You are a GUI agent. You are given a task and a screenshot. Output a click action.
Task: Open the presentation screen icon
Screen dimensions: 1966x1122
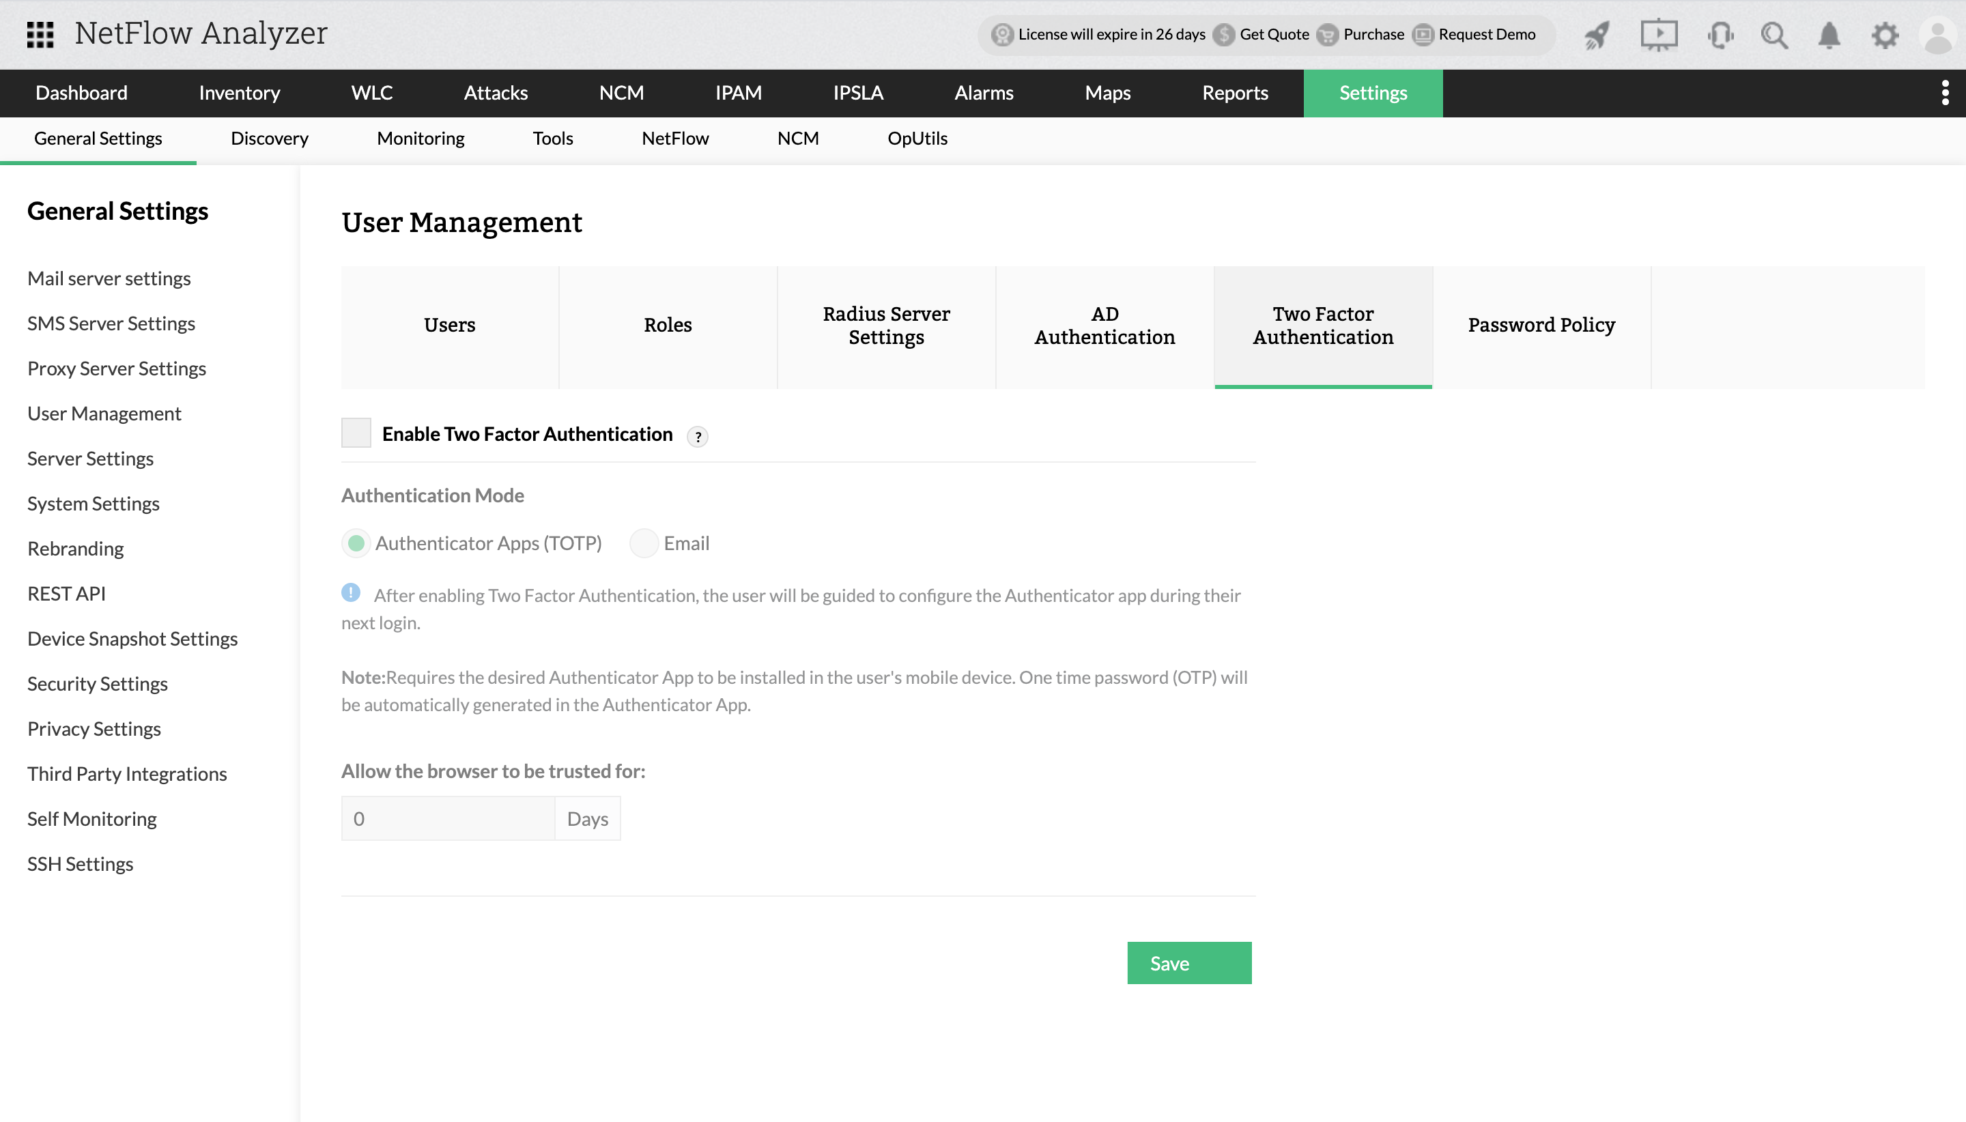pos(1657,35)
